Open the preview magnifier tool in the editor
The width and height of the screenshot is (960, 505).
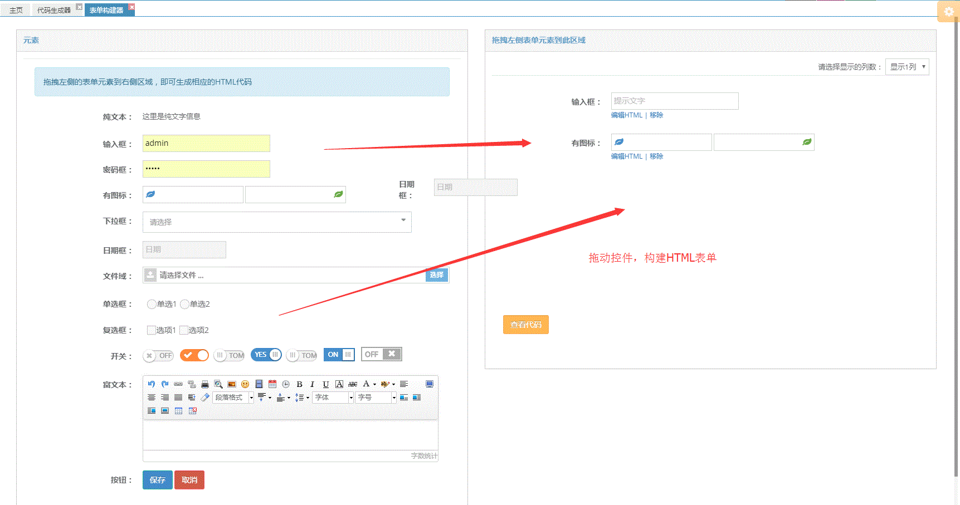tap(218, 384)
